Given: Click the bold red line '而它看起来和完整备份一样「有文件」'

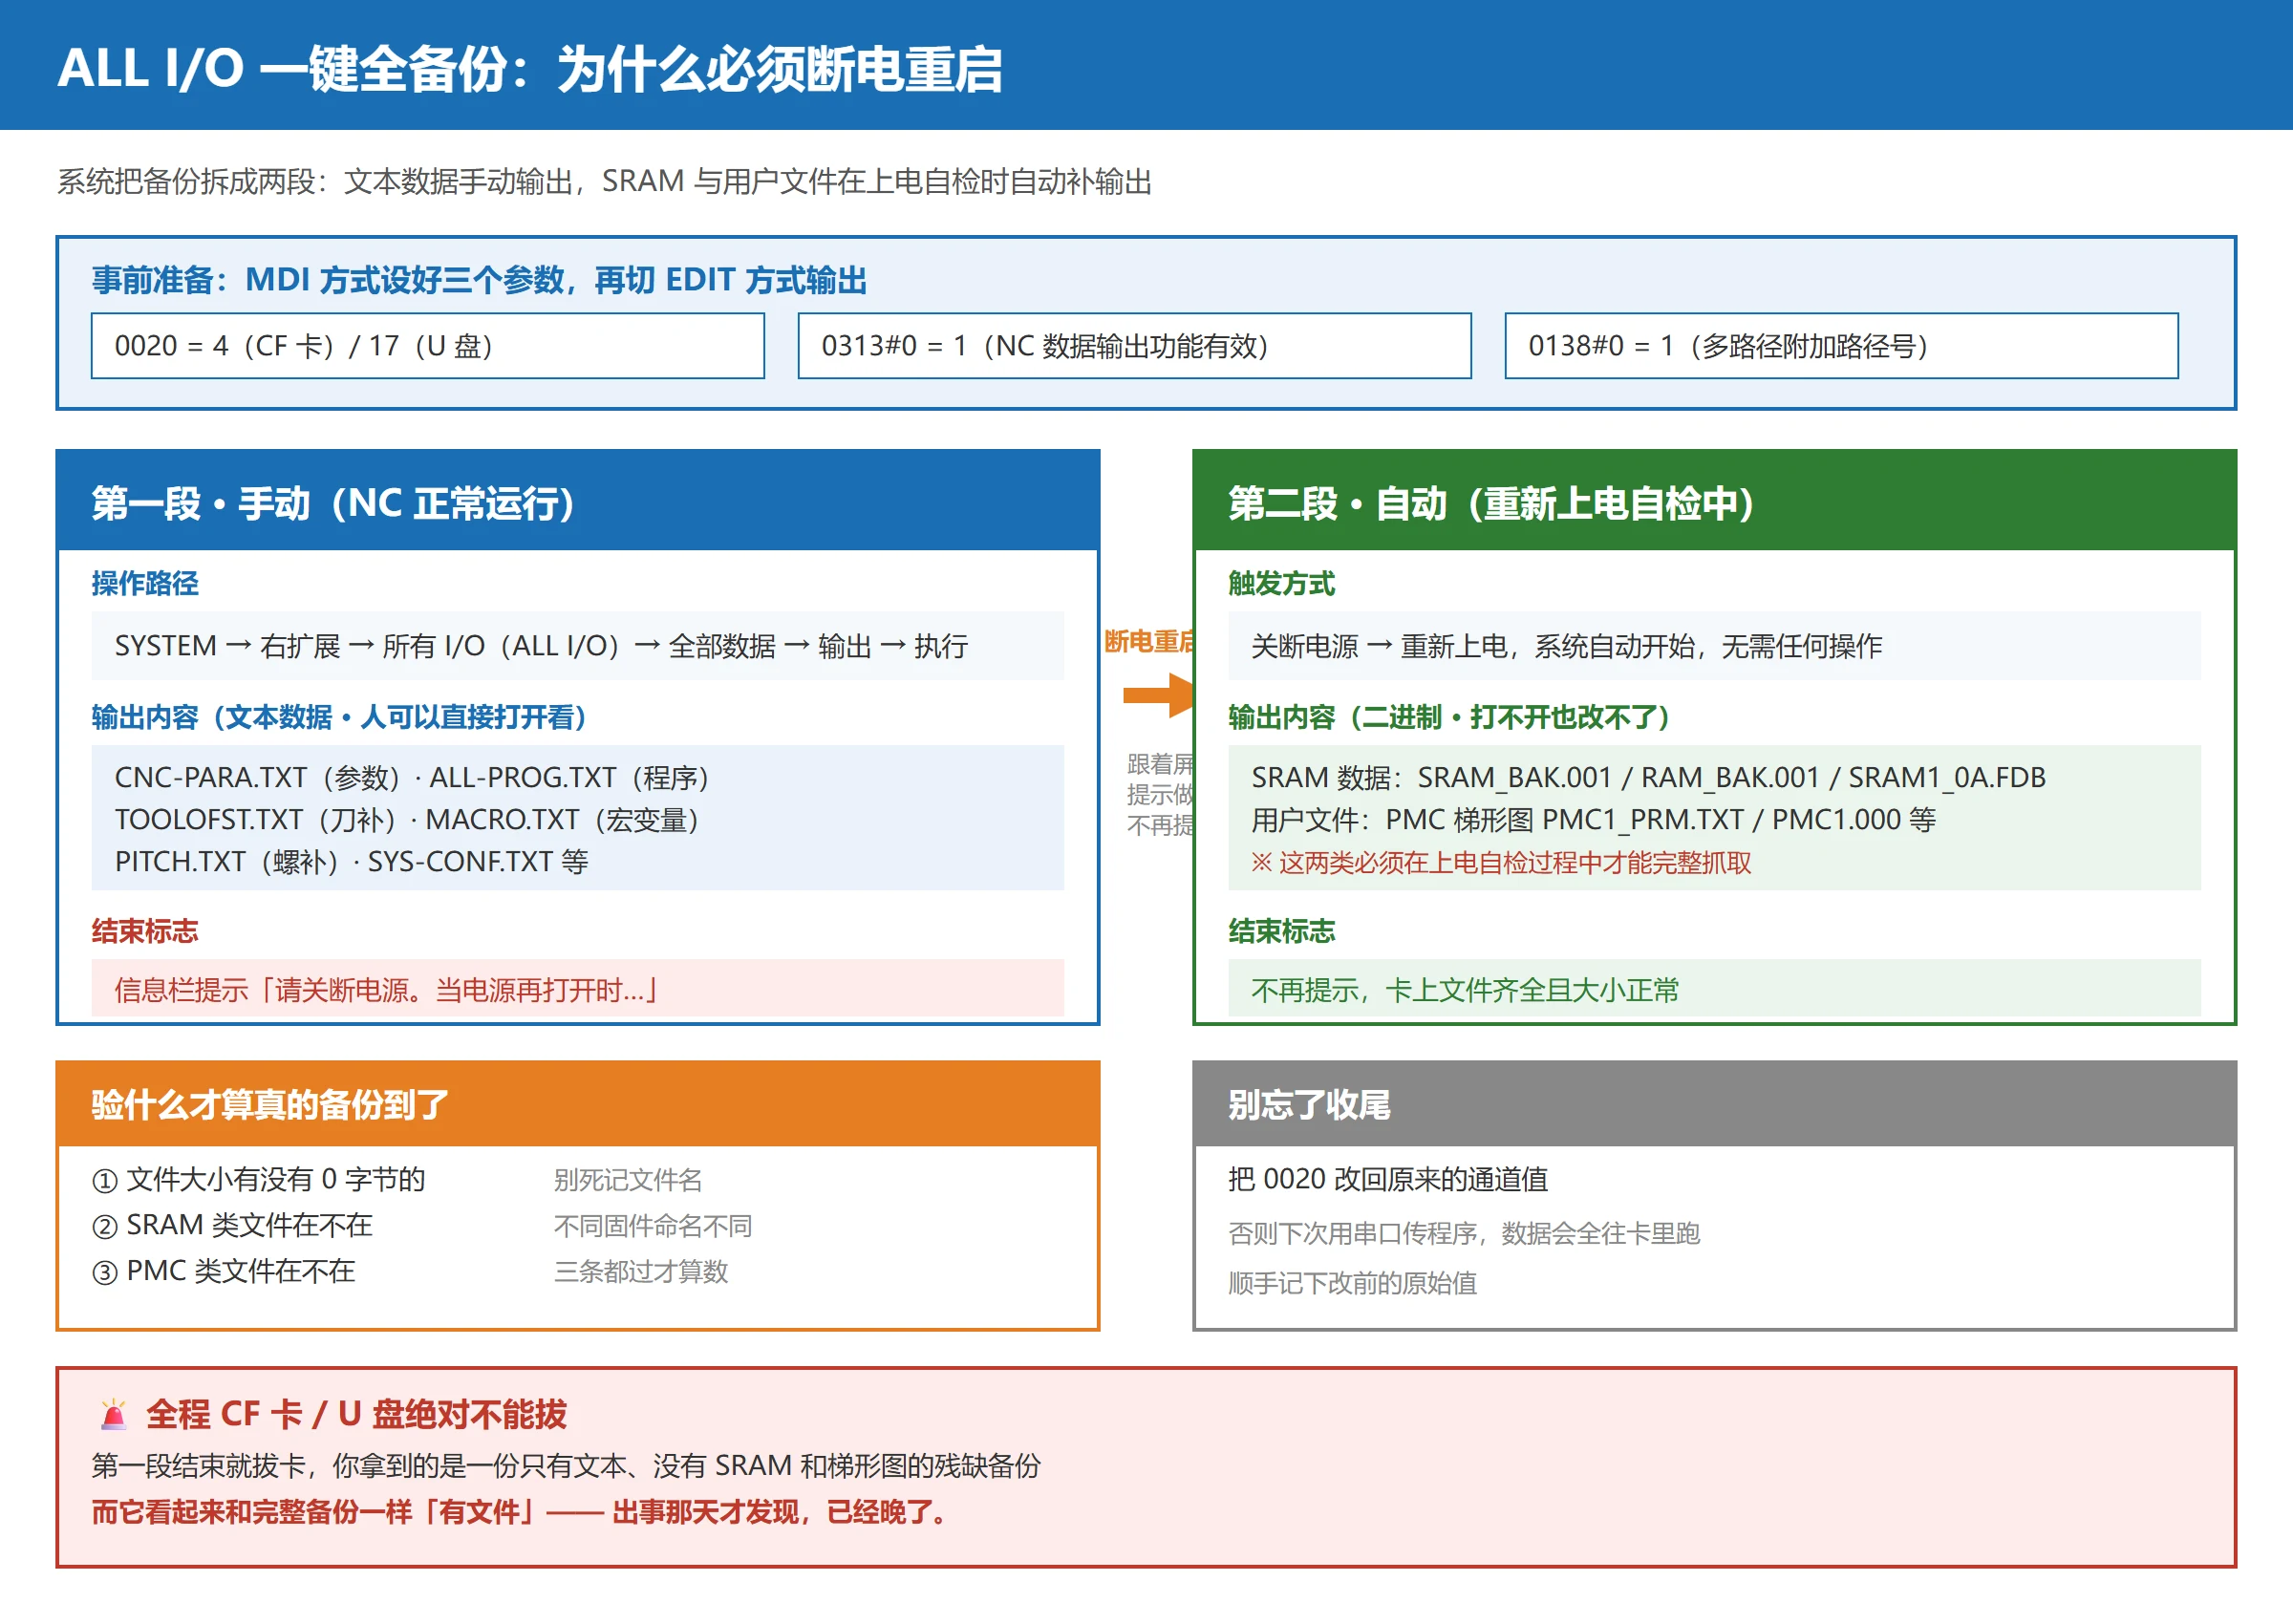Looking at the screenshot, I should (x=519, y=1512).
